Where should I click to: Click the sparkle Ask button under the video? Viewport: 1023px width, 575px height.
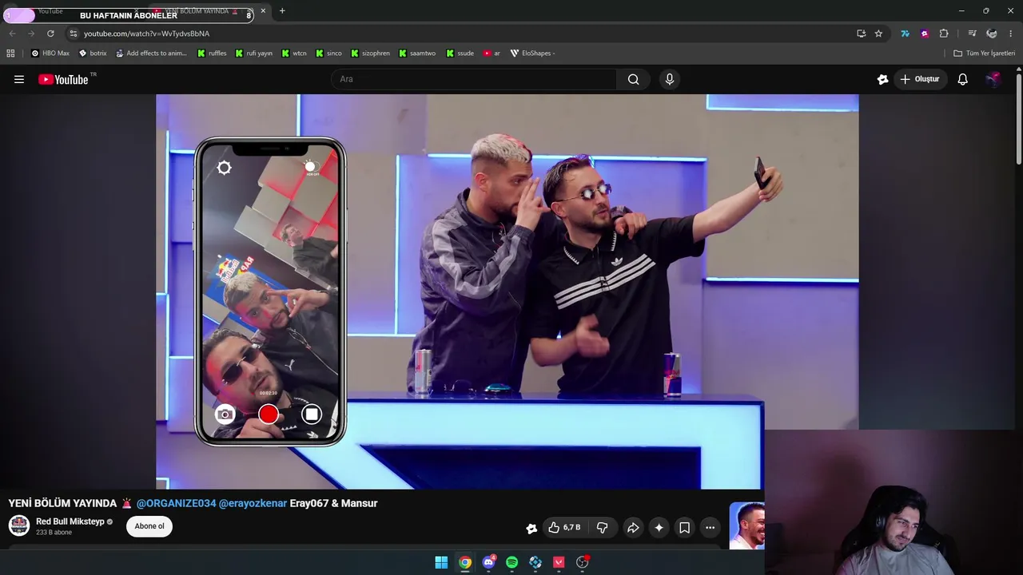[x=659, y=528]
